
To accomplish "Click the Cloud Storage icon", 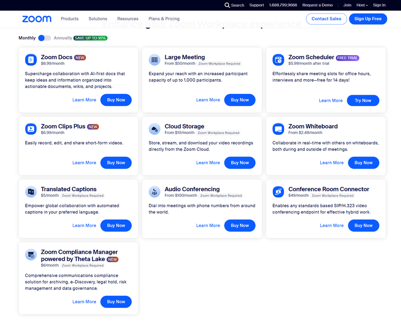I will 154,129.
